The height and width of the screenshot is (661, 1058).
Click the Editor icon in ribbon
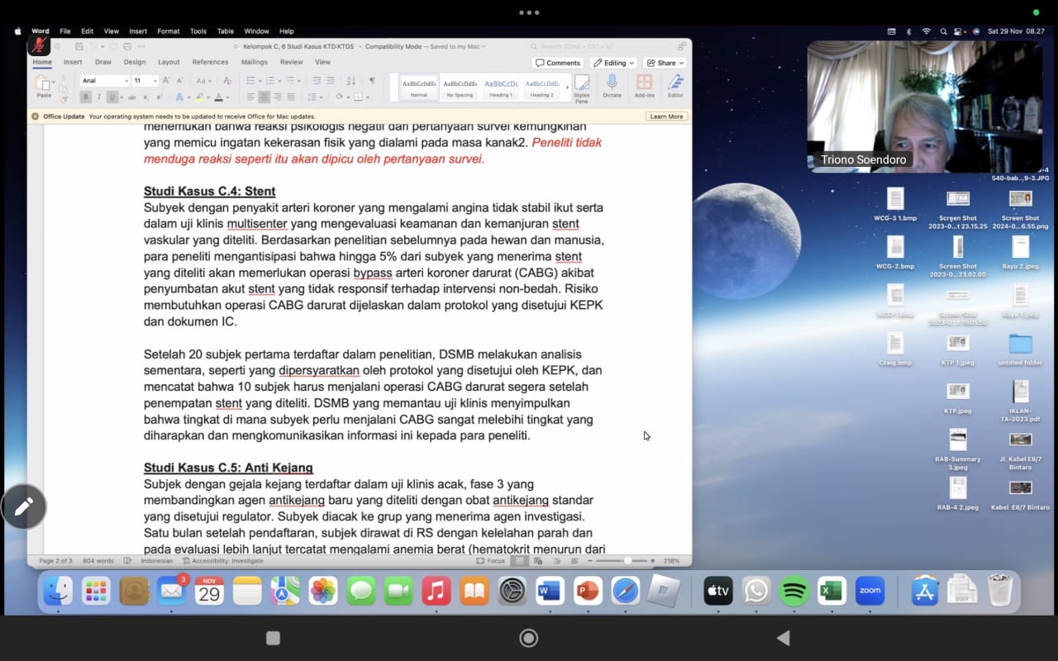[675, 83]
